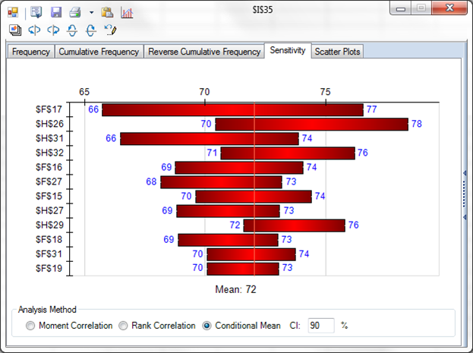Screen dimensions: 473x353
Task: Click the $F$16 sensitivity bar
Action: tap(239, 168)
